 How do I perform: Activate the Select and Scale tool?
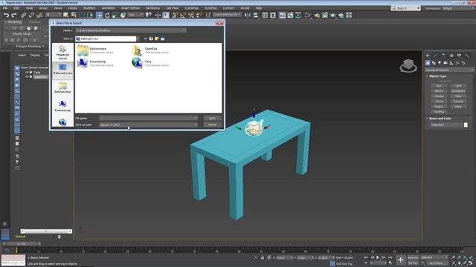pyautogui.click(x=115, y=15)
